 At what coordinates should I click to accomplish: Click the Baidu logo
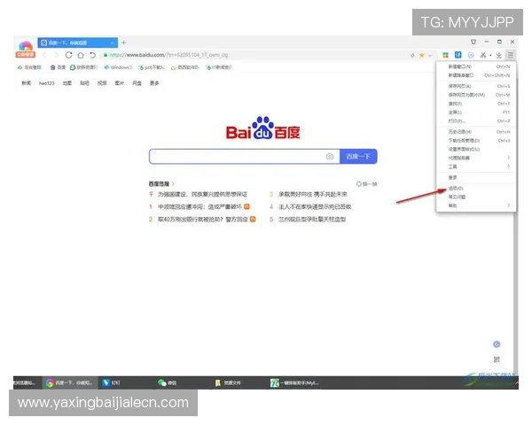(x=263, y=128)
